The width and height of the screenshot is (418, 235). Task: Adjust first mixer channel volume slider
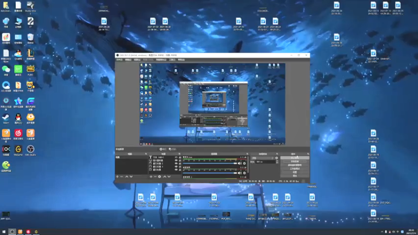(210, 163)
